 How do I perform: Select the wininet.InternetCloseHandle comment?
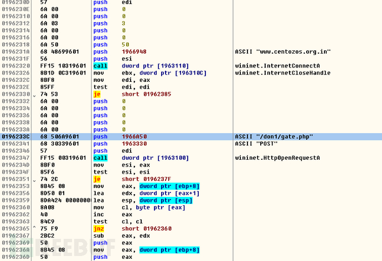tap(282, 73)
